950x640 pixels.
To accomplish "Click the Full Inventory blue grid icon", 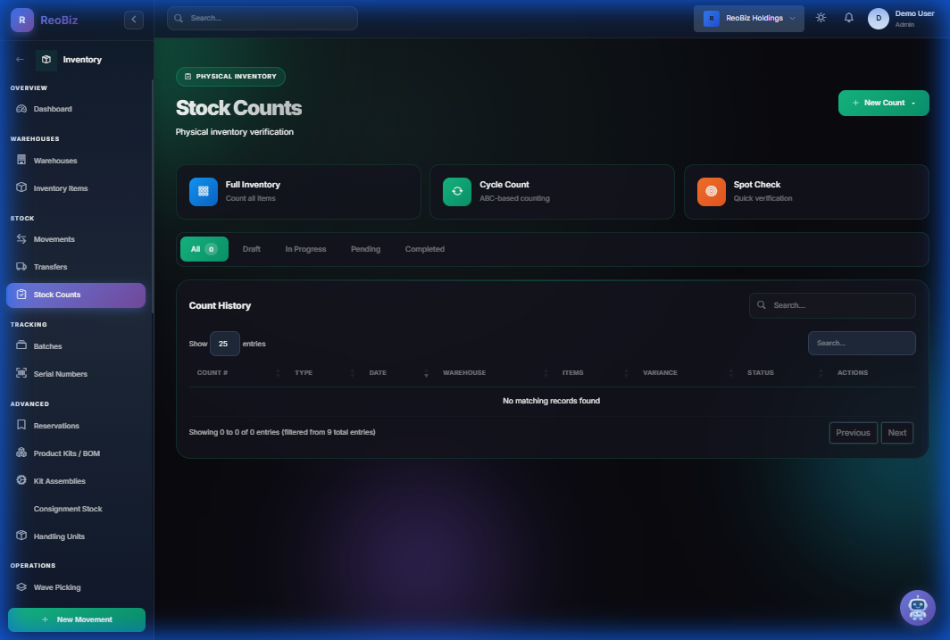I will pyautogui.click(x=204, y=191).
